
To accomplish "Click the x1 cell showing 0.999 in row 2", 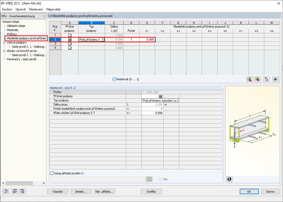I will click(147, 40).
